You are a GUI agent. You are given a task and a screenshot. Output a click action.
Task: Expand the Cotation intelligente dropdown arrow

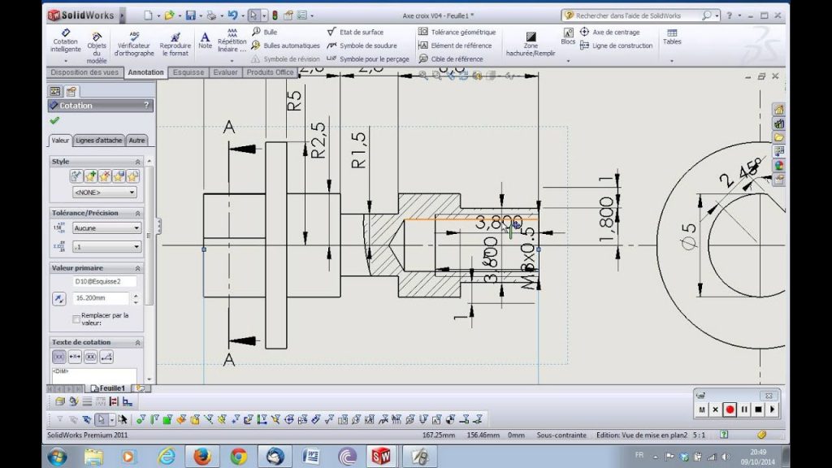coord(65,61)
